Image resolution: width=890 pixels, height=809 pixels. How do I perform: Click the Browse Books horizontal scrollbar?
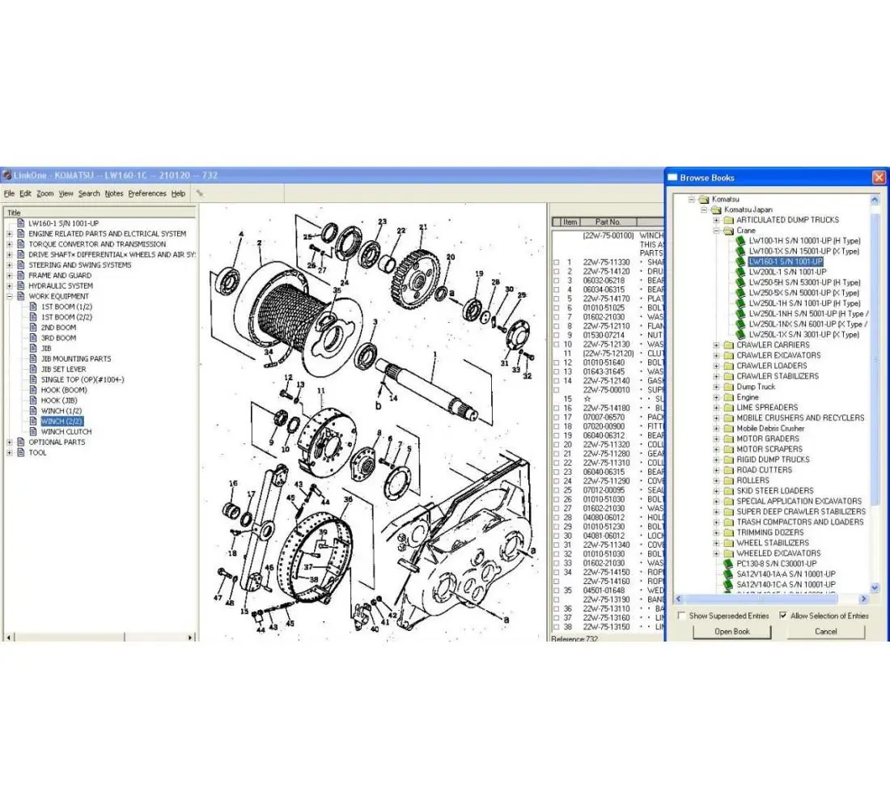pos(771,599)
